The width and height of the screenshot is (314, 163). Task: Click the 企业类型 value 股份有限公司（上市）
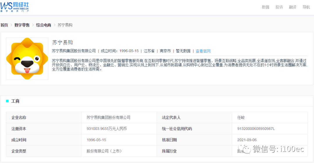104,151
